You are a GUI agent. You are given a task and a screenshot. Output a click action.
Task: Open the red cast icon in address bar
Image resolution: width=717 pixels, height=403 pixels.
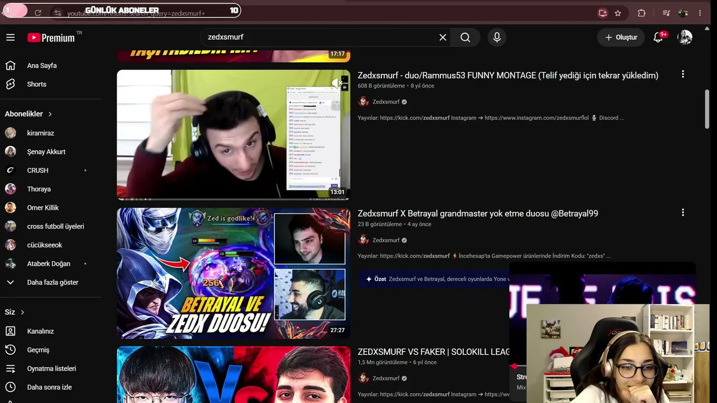[x=603, y=13]
